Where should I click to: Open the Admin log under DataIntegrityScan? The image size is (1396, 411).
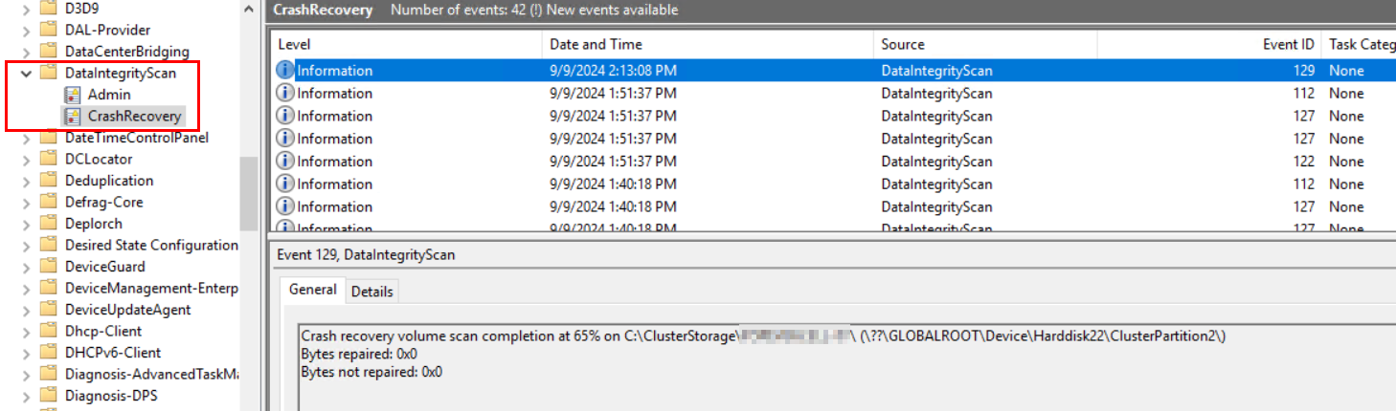108,95
